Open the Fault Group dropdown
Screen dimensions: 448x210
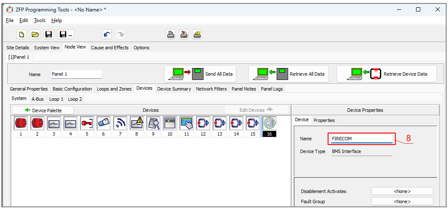point(402,201)
